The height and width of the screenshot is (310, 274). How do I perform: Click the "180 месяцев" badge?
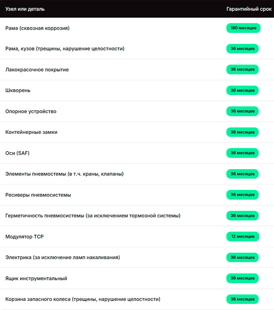[243, 28]
